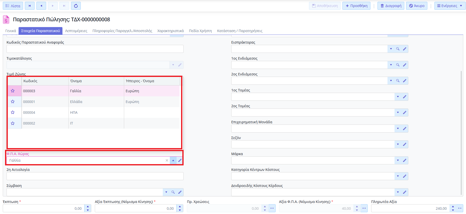Click search icon in Σύμβαση field
466x214 pixels.
173,192
